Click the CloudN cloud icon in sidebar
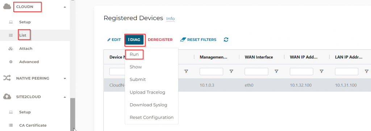This screenshot has height=131, width=371. click(x=7, y=7)
